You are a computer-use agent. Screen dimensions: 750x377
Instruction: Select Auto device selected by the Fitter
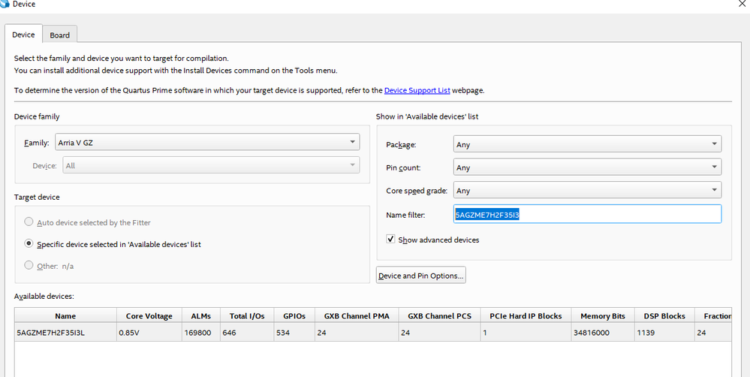[29, 222]
